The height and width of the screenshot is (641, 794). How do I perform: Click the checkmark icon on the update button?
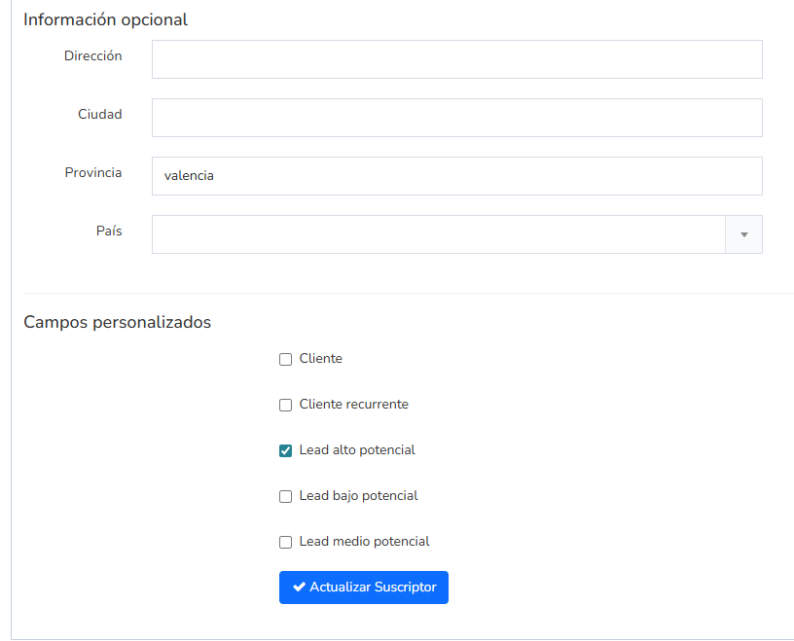300,588
